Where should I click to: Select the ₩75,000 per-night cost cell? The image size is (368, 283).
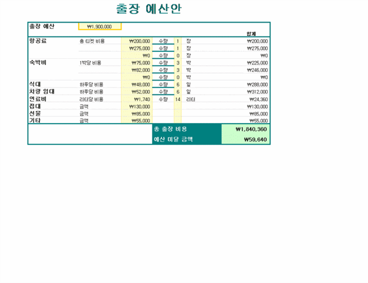tap(136, 63)
